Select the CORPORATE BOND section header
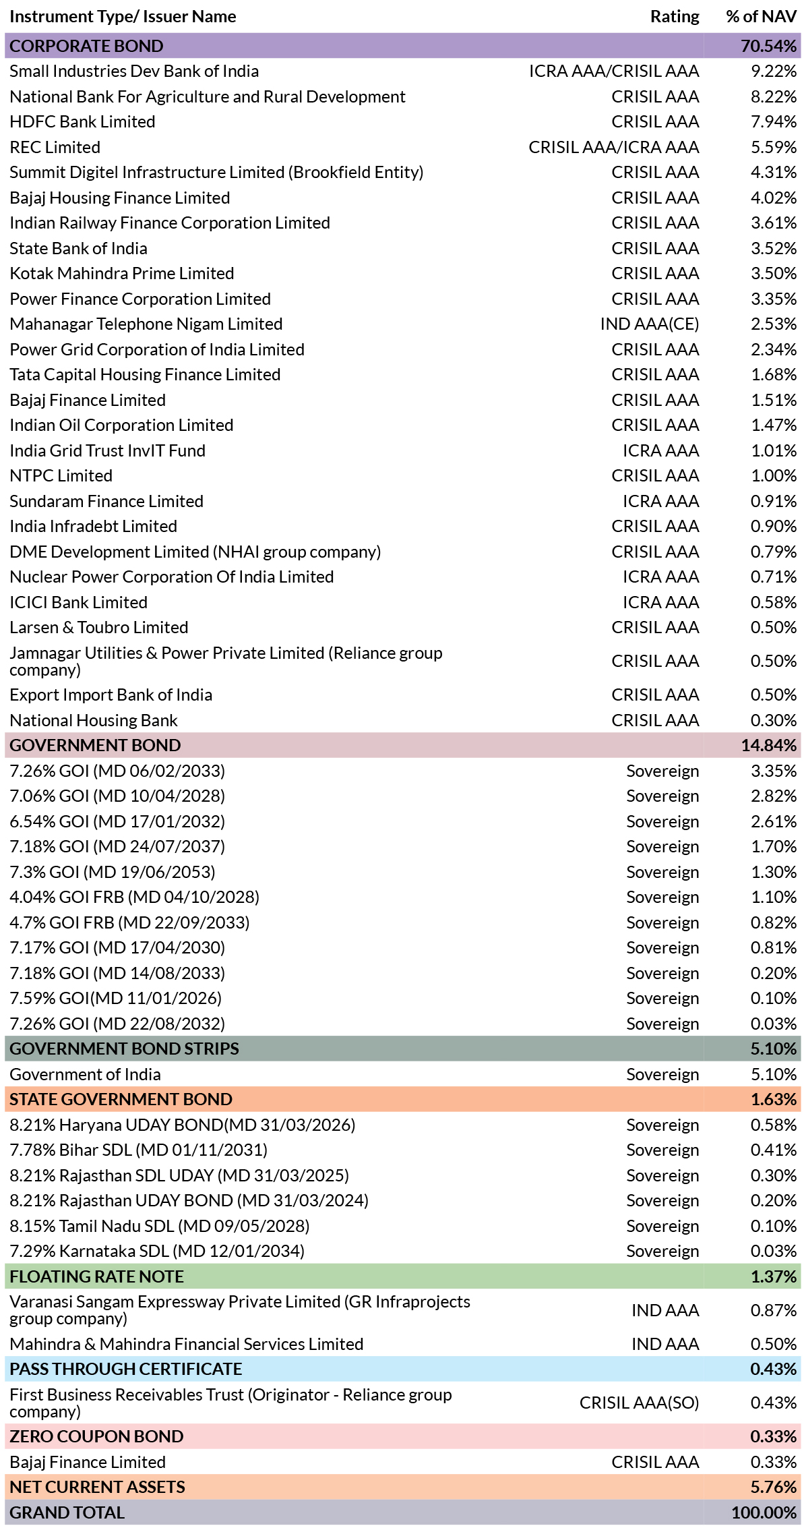Screen dimensions: 804x1530 point(402,46)
